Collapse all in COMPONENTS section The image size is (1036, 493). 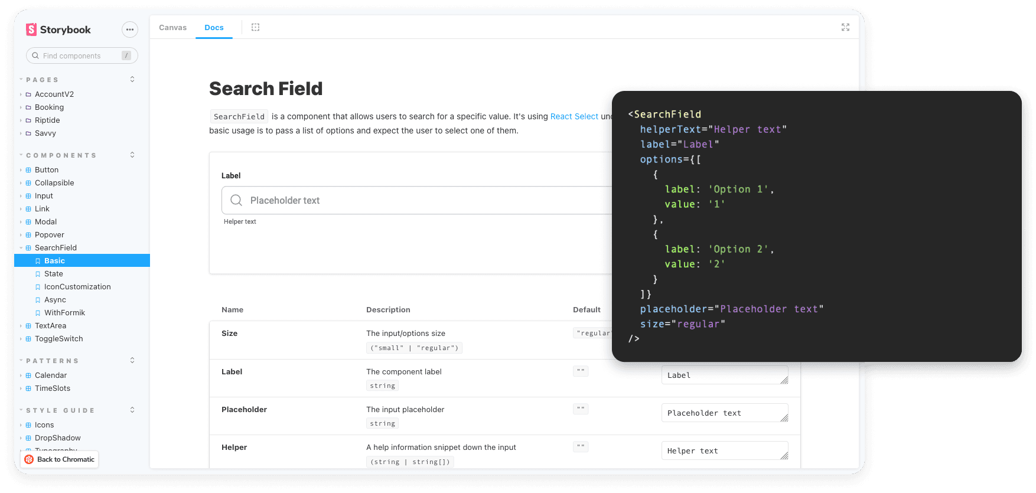(x=132, y=155)
